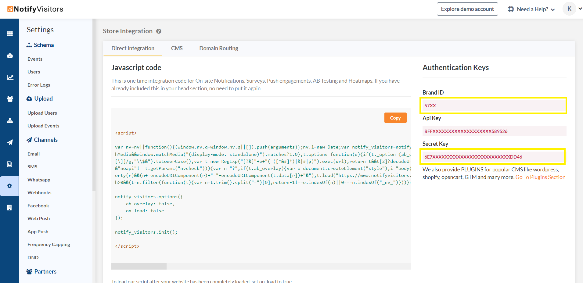Switch to the CMS tab
Image resolution: width=583 pixels, height=283 pixels.
tap(177, 48)
